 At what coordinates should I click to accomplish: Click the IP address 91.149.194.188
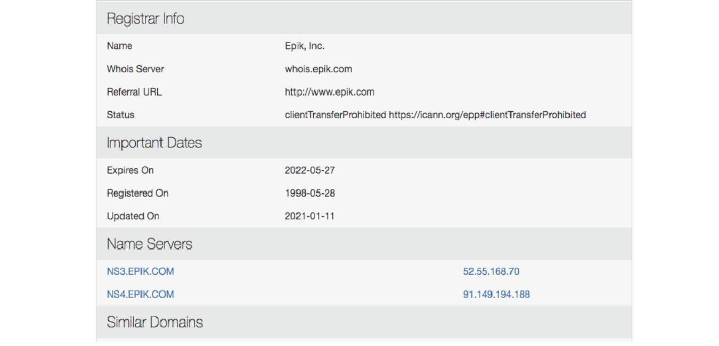pos(496,294)
